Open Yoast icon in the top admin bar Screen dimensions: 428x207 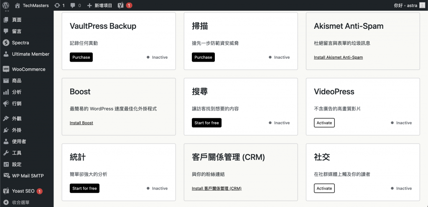pos(121,5)
